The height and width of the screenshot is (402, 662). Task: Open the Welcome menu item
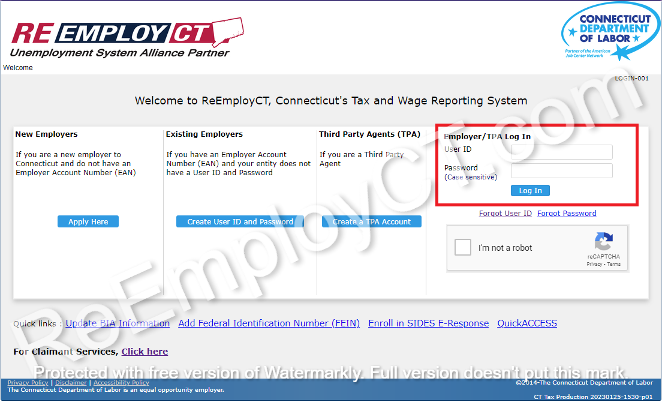pos(17,67)
